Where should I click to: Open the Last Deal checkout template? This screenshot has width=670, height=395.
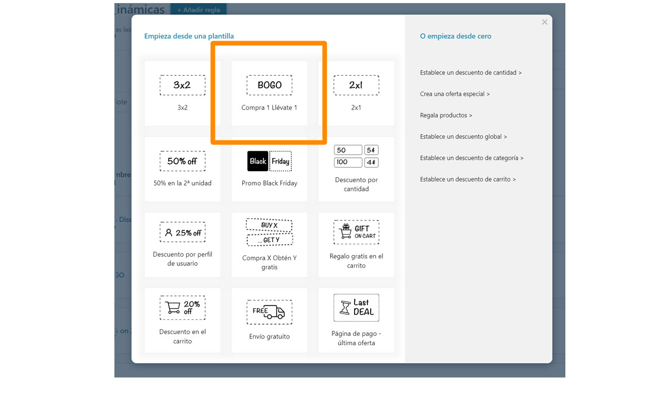[356, 308]
